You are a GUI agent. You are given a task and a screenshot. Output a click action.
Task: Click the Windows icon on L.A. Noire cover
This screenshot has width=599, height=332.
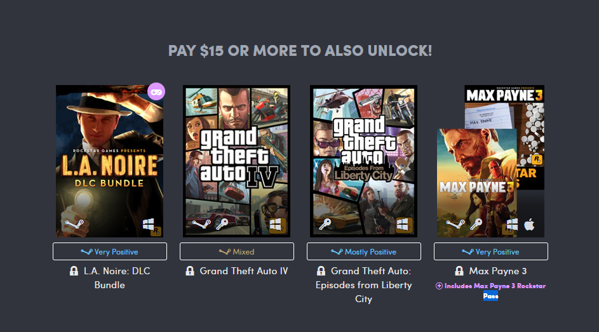click(149, 224)
